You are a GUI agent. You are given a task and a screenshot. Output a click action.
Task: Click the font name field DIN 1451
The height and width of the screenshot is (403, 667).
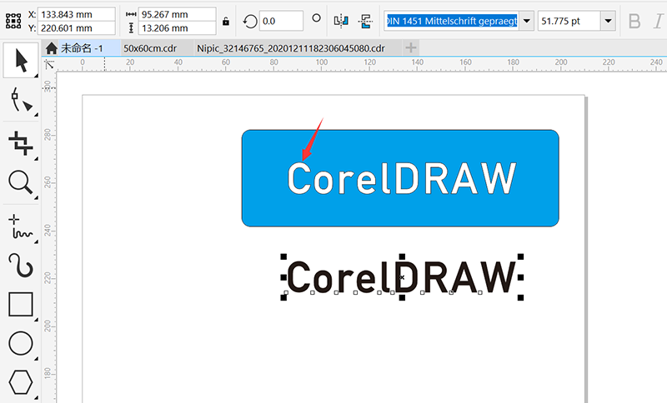click(x=451, y=21)
